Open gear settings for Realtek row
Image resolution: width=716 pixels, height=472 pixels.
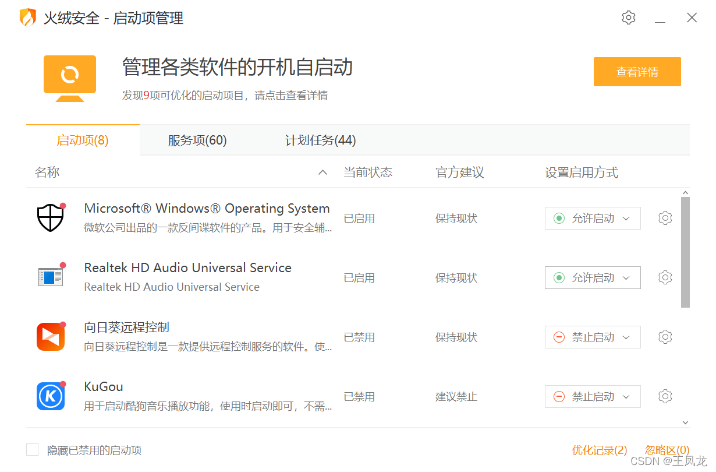pos(665,277)
